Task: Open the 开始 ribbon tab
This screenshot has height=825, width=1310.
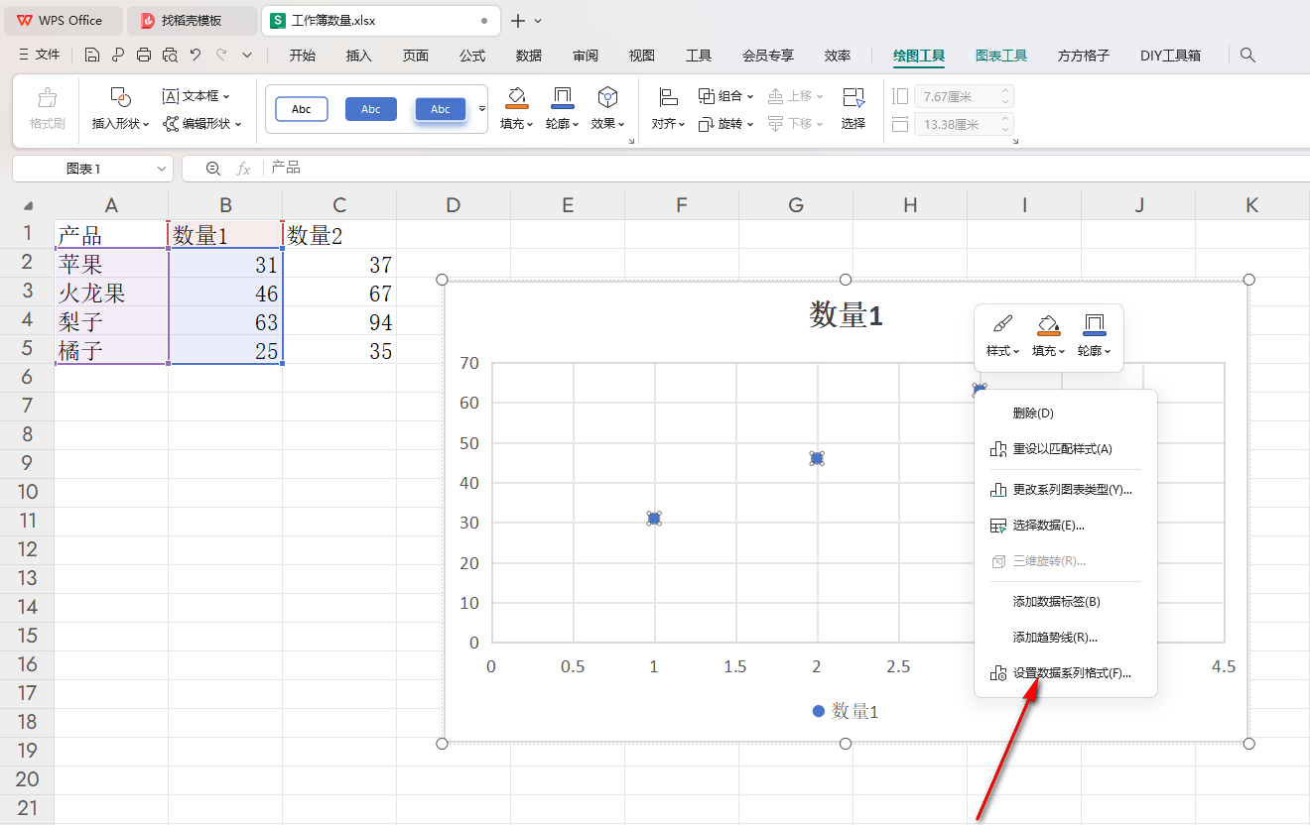Action: click(x=303, y=56)
